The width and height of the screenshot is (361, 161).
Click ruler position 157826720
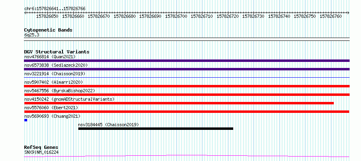[x=228, y=16]
